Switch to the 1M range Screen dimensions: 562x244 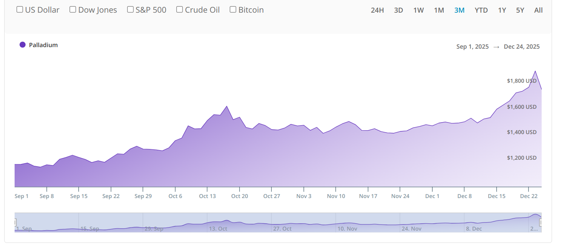click(439, 10)
